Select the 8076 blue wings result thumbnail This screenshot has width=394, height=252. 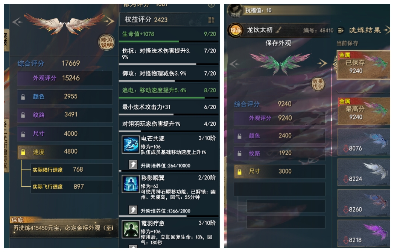coord(364,142)
